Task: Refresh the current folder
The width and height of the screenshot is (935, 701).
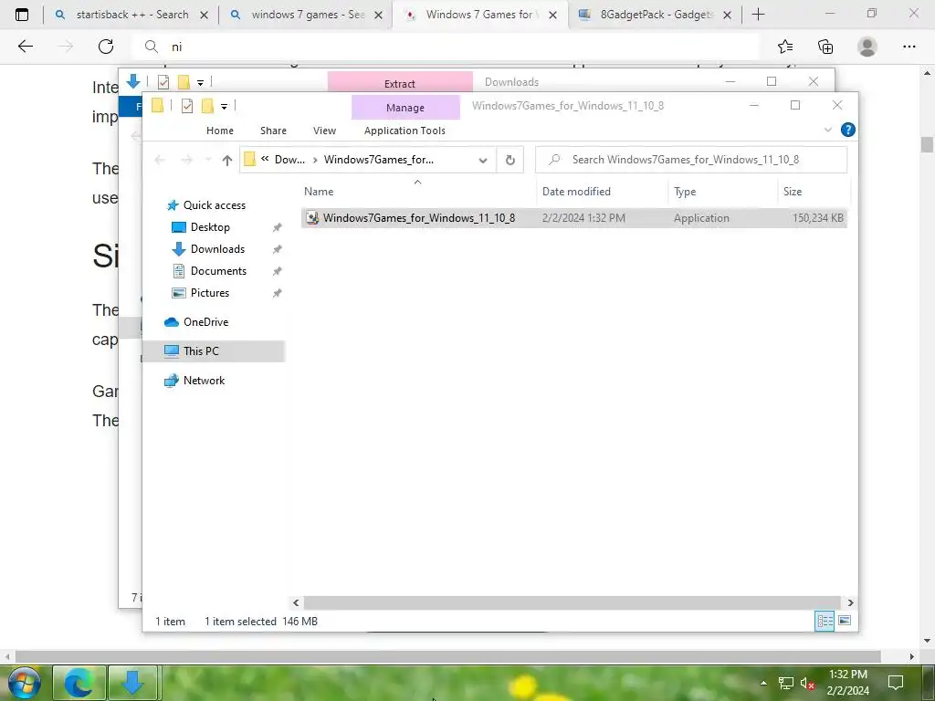Action: point(510,160)
